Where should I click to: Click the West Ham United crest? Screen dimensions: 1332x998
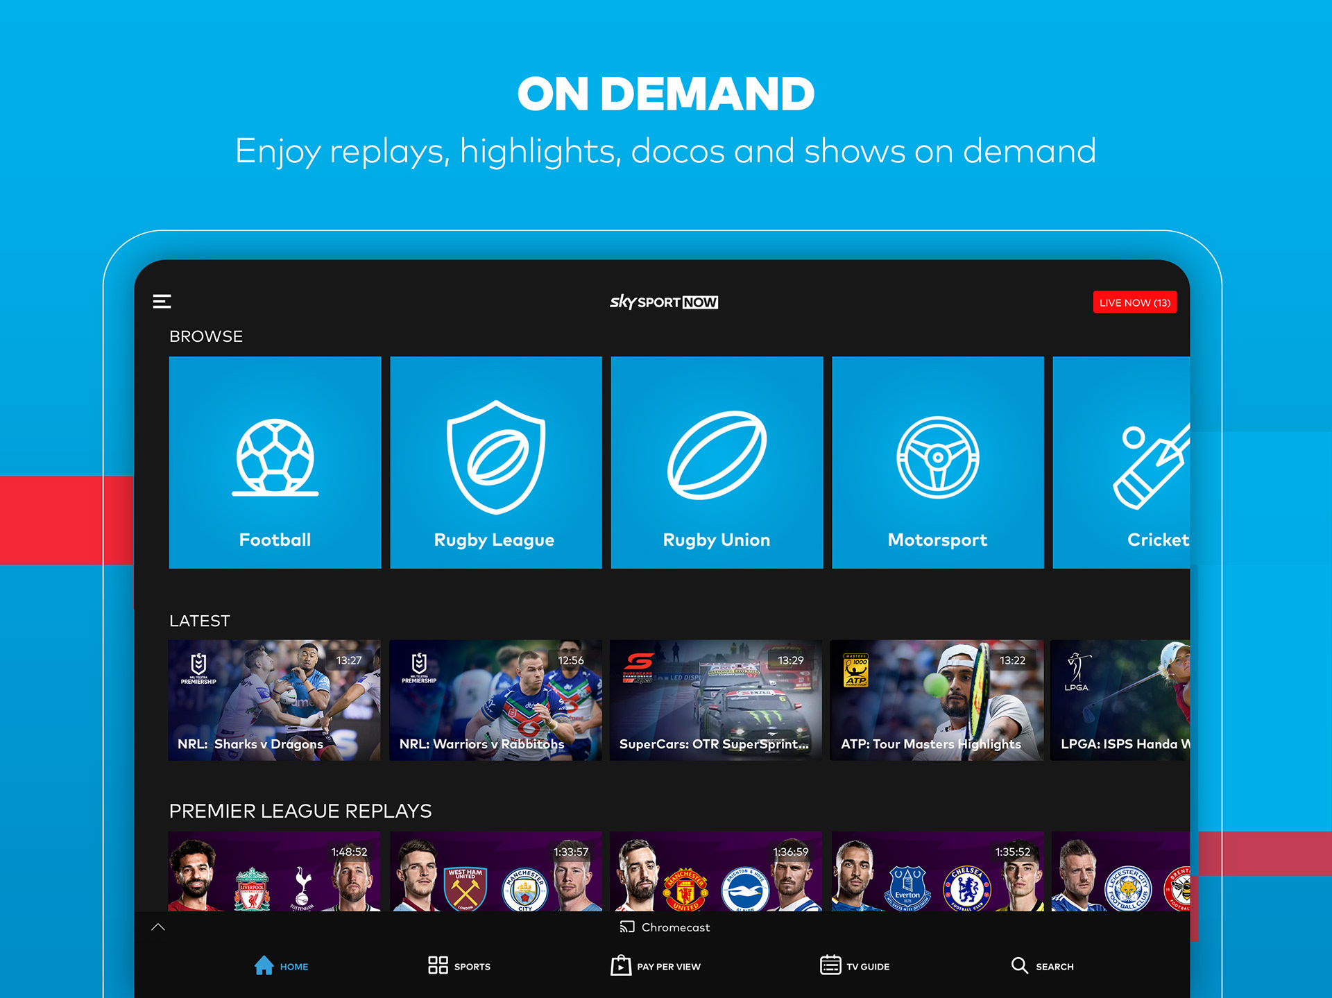click(466, 889)
